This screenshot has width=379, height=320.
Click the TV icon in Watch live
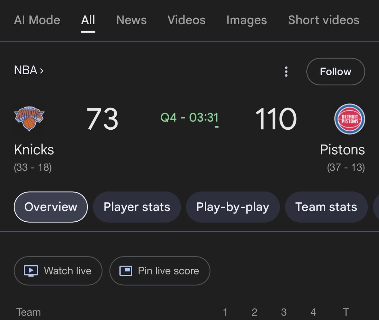(31, 271)
